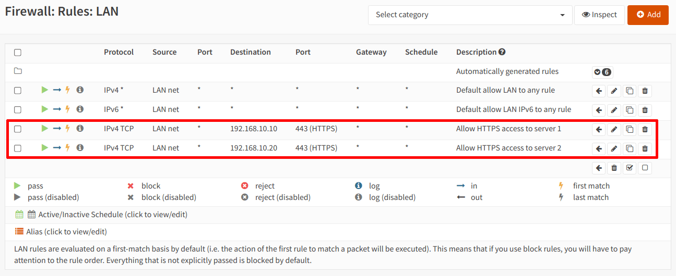Check the box for the 192.168.10.10 rule
The height and width of the screenshot is (276, 676).
(18, 129)
